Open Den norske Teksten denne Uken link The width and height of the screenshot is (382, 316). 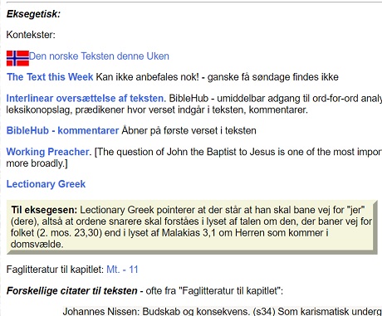99,56
